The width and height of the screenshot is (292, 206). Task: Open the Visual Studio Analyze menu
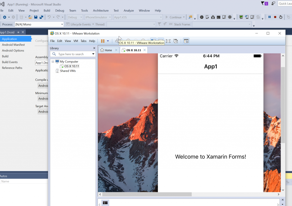pyautogui.click(x=129, y=11)
